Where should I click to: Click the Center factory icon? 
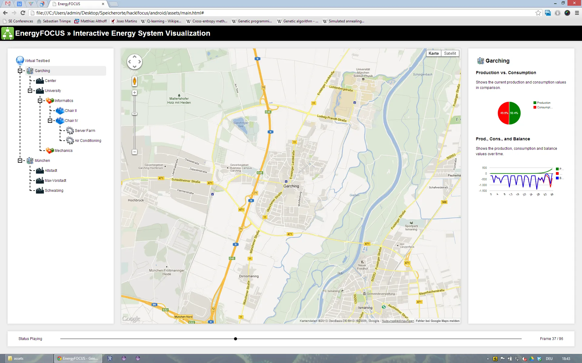[x=40, y=81]
